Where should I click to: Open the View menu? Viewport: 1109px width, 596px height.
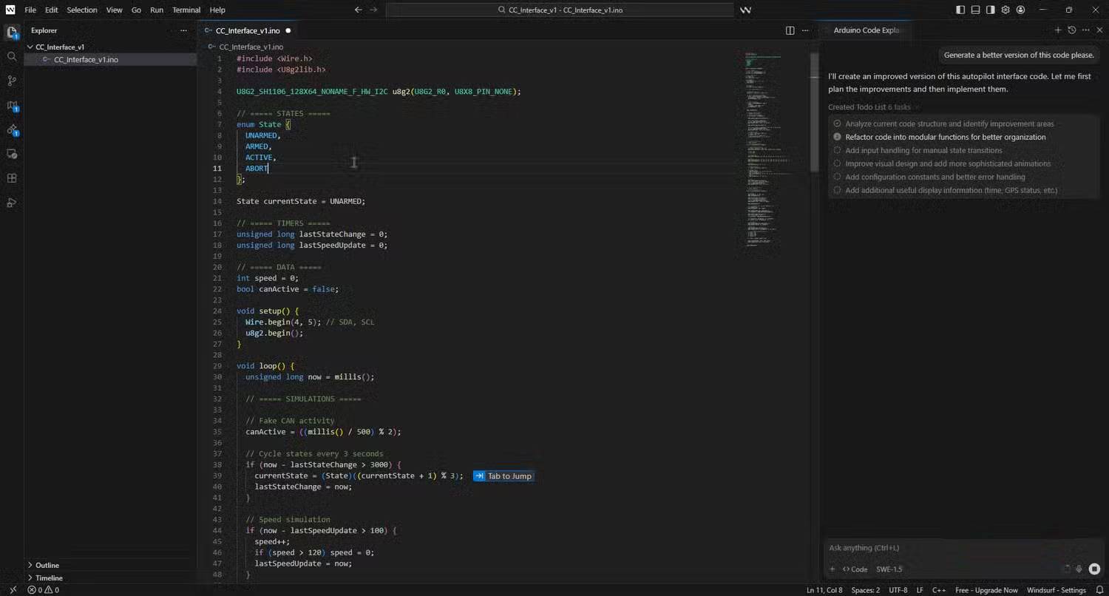(x=114, y=10)
